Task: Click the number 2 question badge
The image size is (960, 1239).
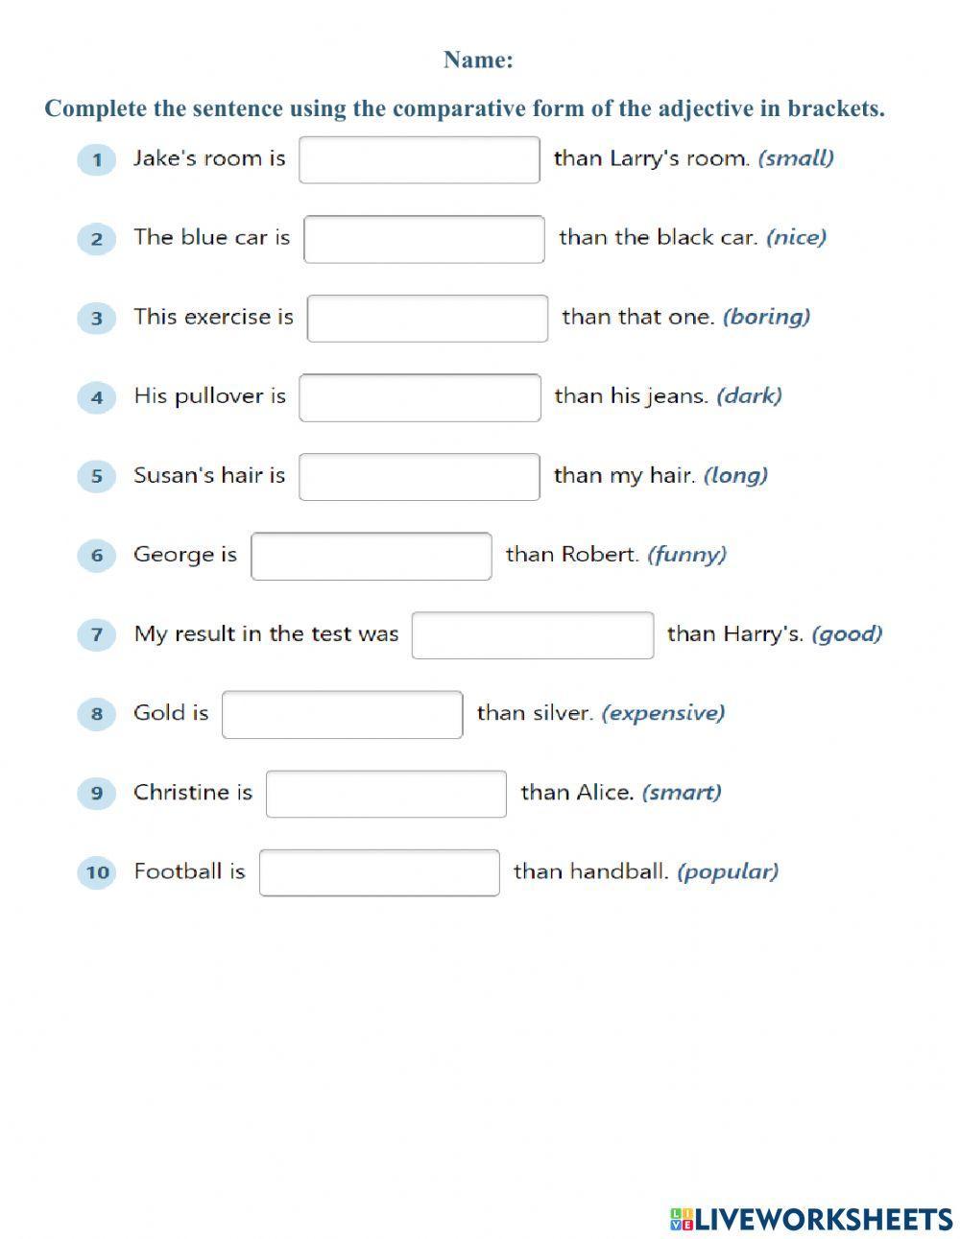Action: pos(96,239)
